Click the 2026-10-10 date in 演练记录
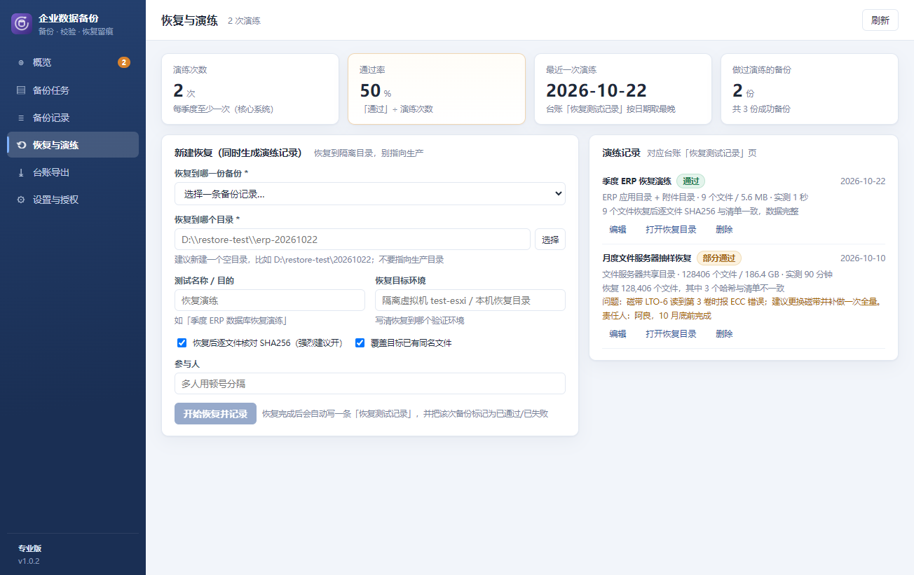 [x=863, y=258]
